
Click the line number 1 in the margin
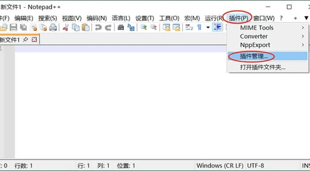[1, 49]
